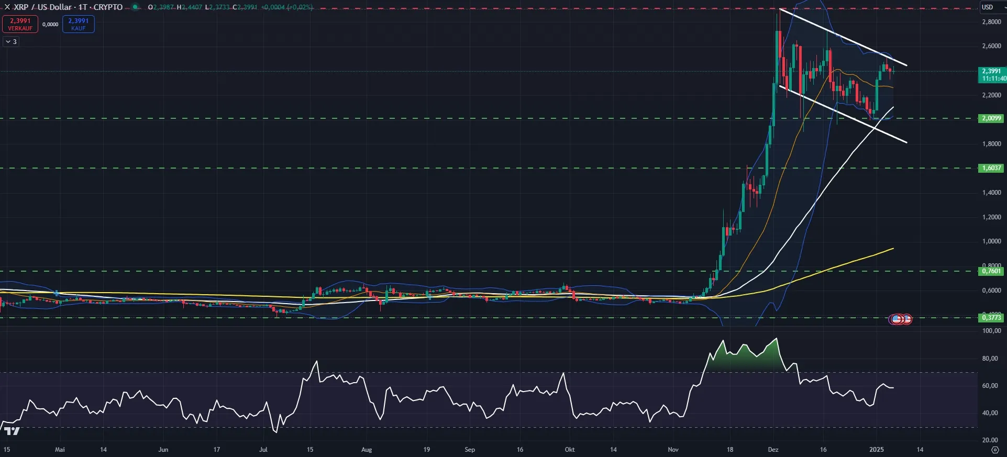Click the red VERKAUF sell button
This screenshot has width=1007, height=457.
(20, 24)
